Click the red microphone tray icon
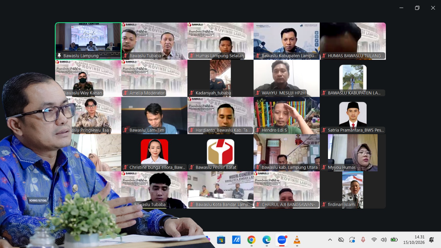 [x=363, y=240]
